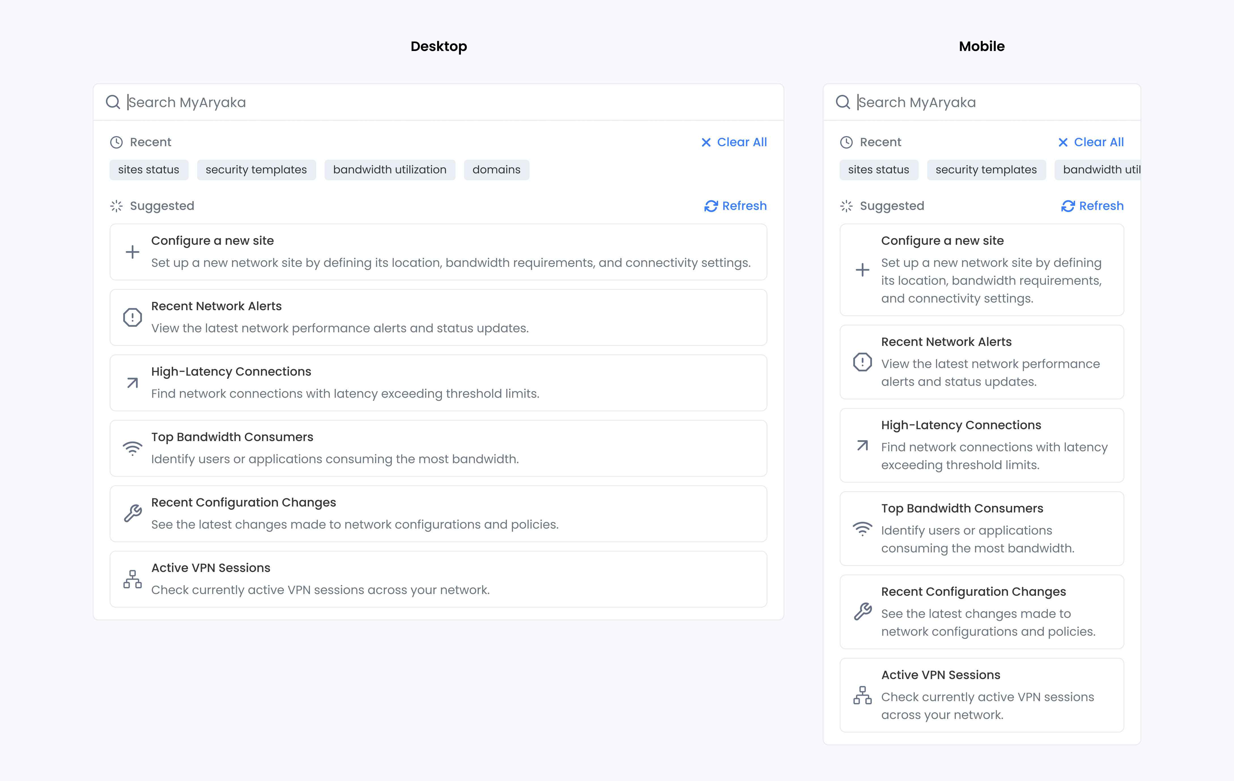The width and height of the screenshot is (1234, 781).
Task: Select the security templates chip in Mobile view
Action: point(986,170)
